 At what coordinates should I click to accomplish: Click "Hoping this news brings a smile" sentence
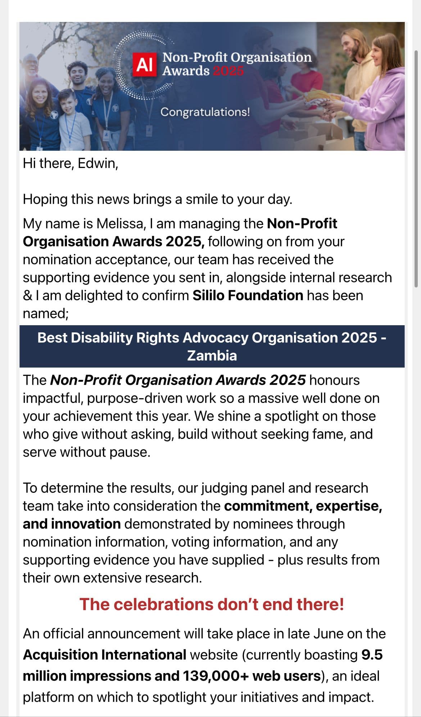click(x=157, y=199)
